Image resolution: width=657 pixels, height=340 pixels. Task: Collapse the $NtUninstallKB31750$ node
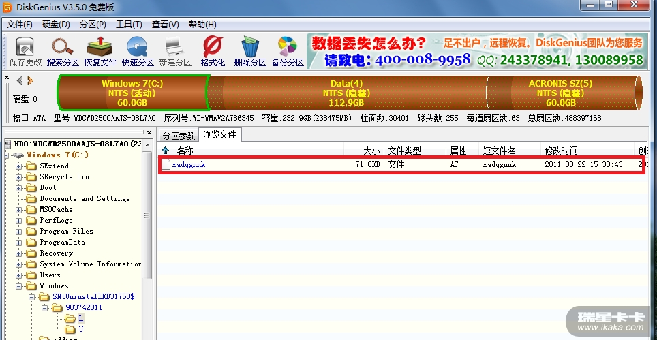pos(32,297)
